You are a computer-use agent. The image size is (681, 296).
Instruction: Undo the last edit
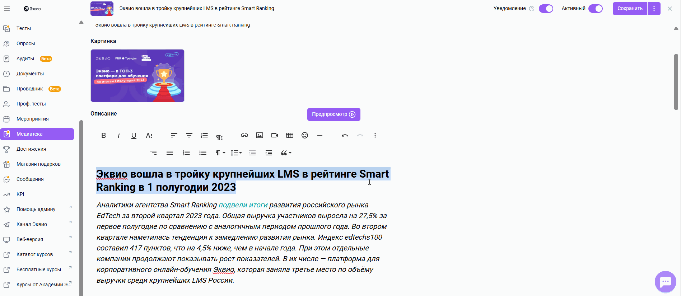[x=345, y=135]
